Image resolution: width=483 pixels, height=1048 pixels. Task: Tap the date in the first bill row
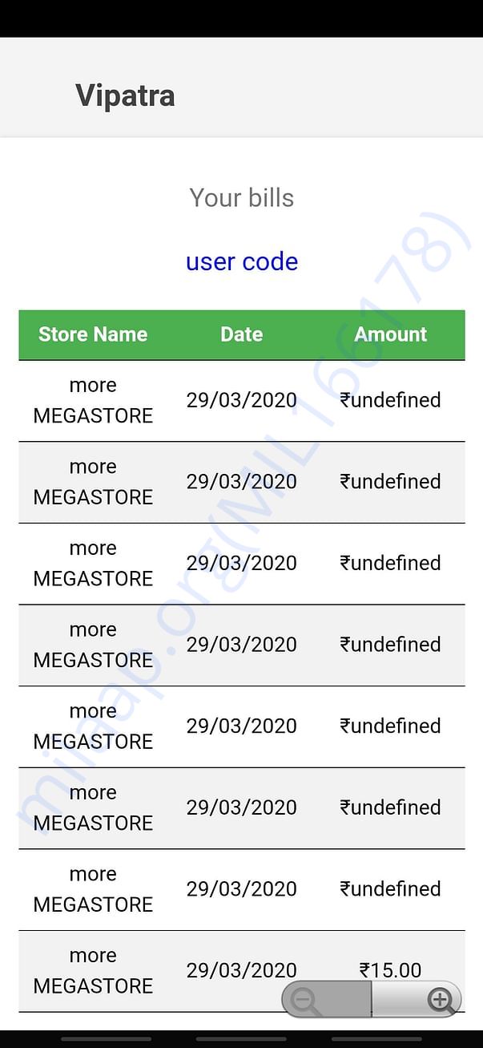point(242,400)
